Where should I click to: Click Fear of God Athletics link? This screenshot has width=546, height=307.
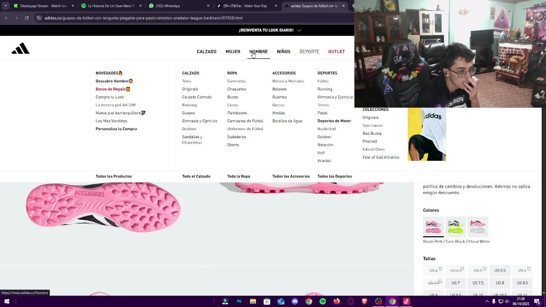pyautogui.click(x=381, y=157)
